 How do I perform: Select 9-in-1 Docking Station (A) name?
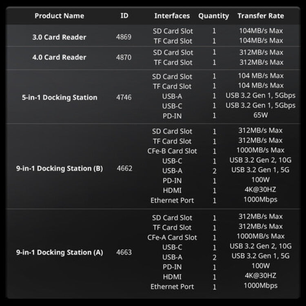coord(60,252)
